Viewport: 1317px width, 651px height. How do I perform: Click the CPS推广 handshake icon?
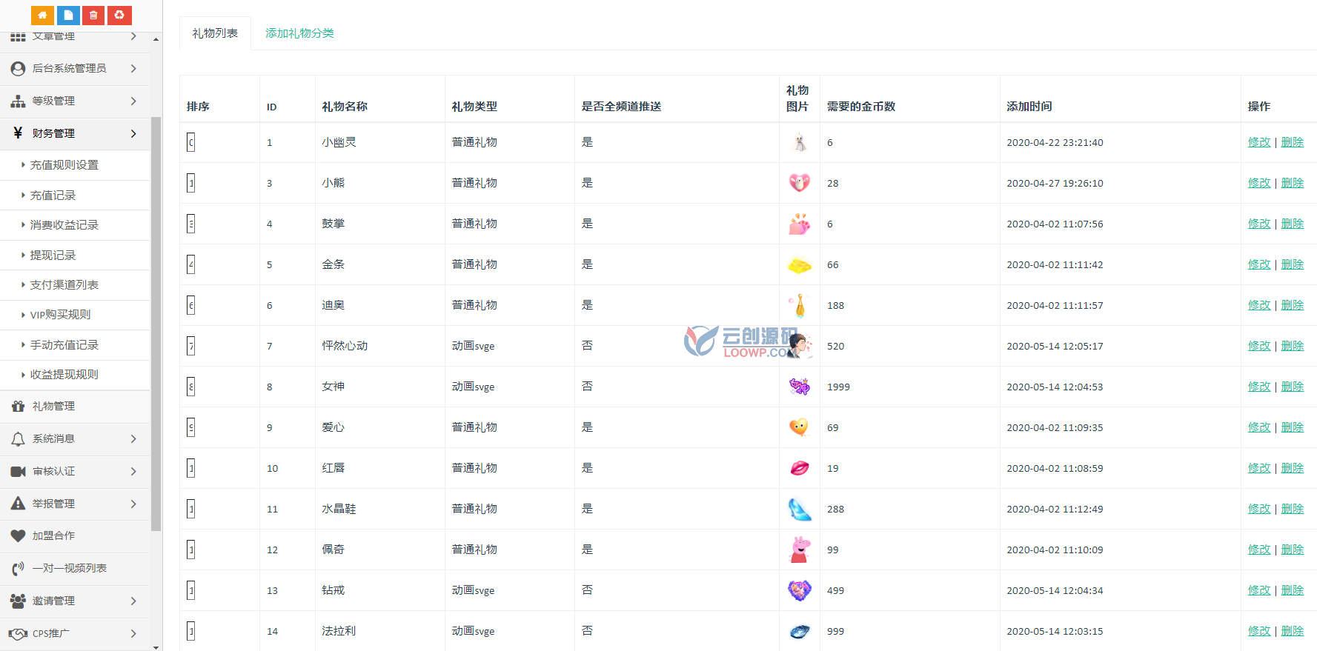18,633
